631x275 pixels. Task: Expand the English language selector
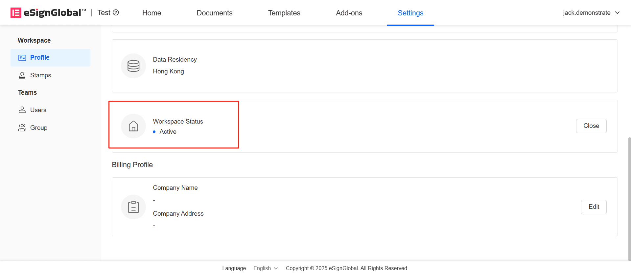coord(266,268)
